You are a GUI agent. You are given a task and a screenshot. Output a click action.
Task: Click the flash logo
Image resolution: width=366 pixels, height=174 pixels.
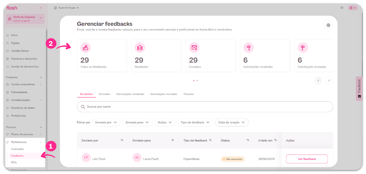click(x=12, y=8)
